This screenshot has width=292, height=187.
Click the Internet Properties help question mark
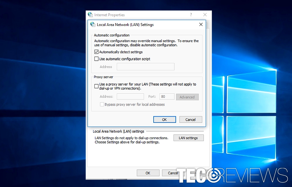pos(191,15)
